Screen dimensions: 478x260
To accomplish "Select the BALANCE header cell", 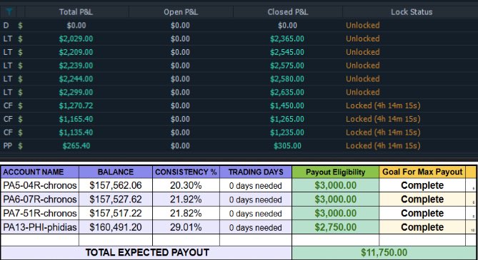I will (116, 172).
